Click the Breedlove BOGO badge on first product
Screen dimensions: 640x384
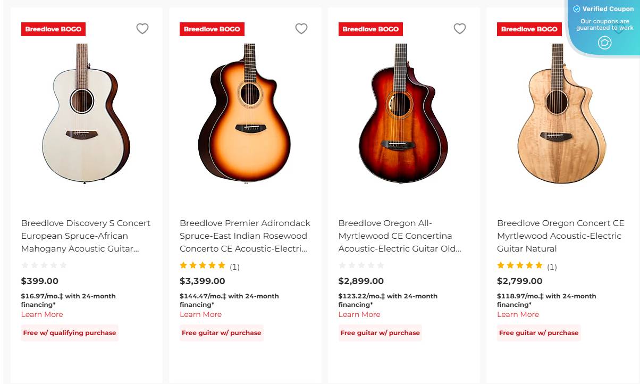(x=53, y=29)
